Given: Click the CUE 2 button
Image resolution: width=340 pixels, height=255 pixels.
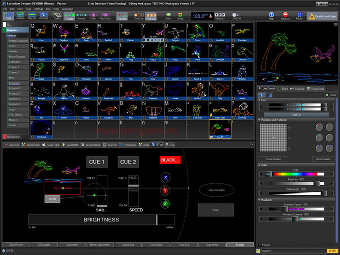Looking at the screenshot, I should point(128,162).
